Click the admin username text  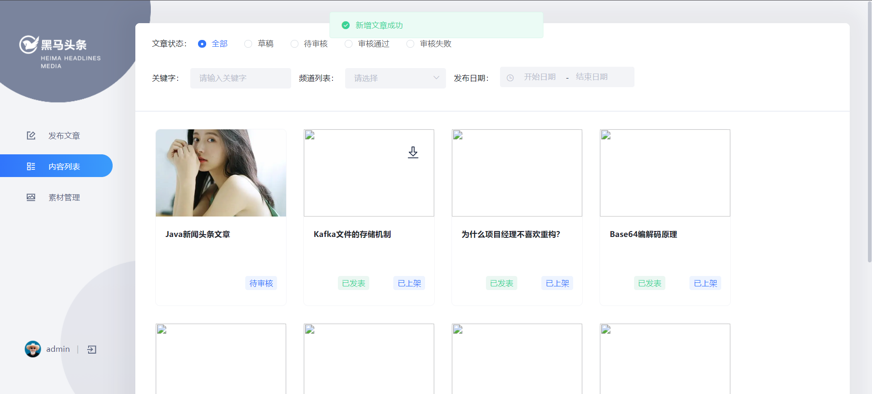[58, 349]
